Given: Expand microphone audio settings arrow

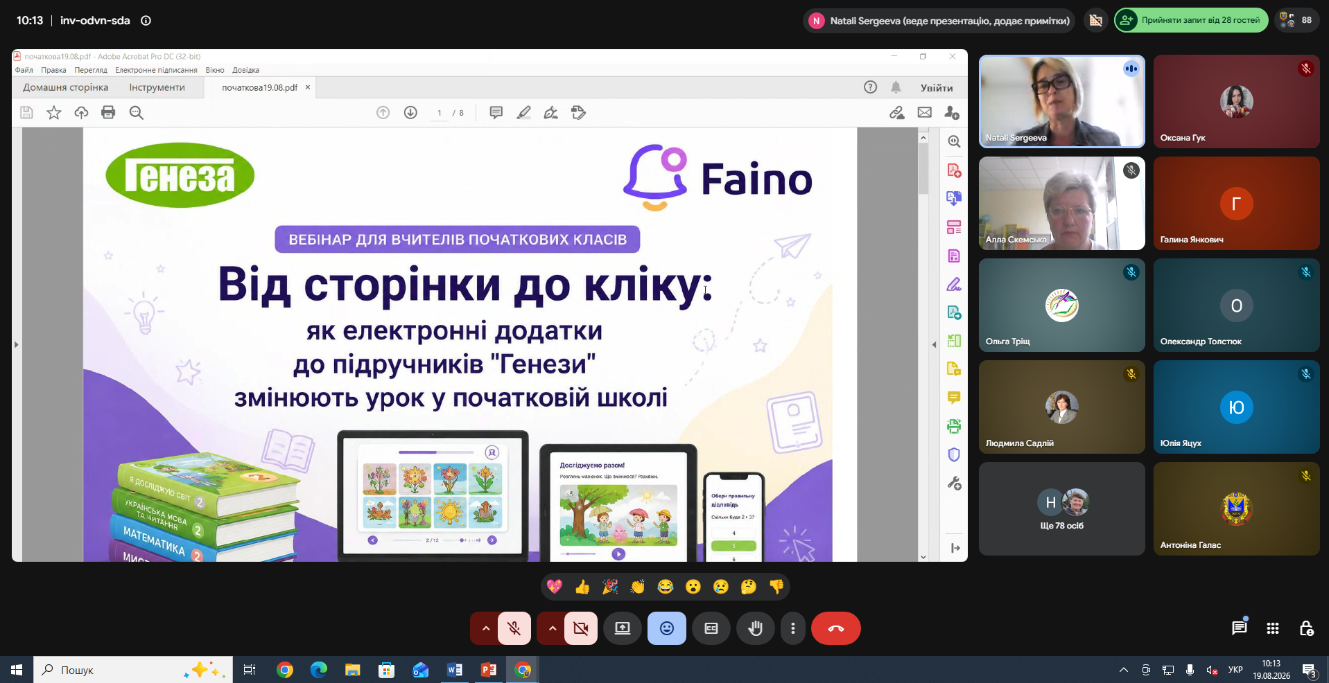Looking at the screenshot, I should [x=485, y=628].
